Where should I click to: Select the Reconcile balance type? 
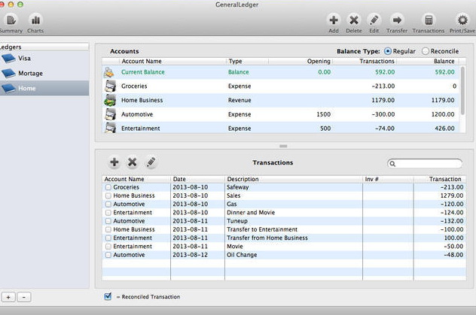click(426, 51)
